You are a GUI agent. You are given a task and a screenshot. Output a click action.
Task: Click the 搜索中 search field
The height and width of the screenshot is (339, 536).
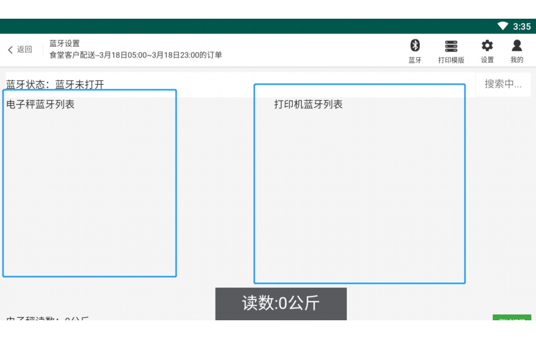click(x=503, y=84)
